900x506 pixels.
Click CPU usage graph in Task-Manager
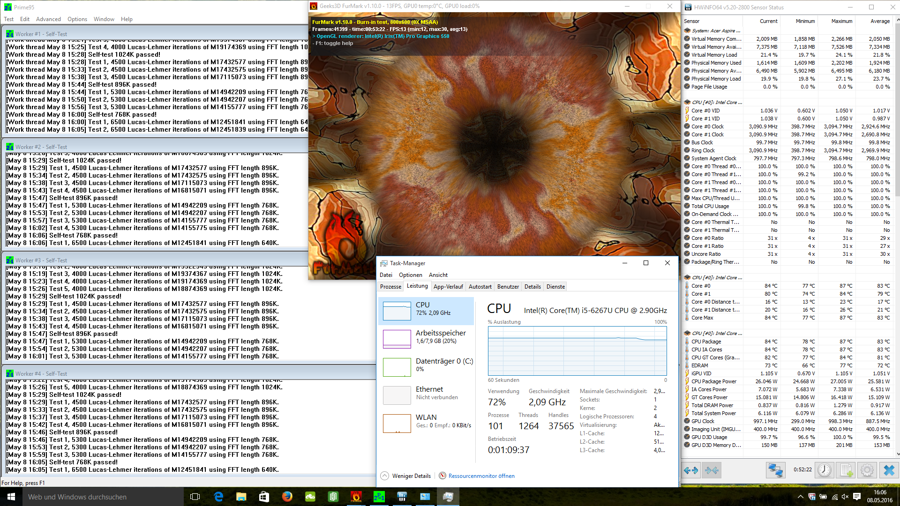[x=577, y=351]
